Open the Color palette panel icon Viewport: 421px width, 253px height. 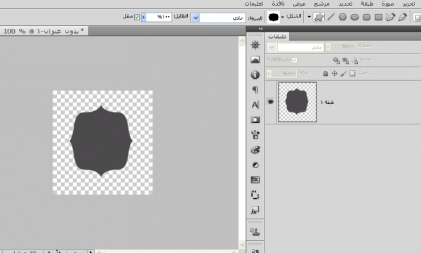pyautogui.click(x=255, y=150)
